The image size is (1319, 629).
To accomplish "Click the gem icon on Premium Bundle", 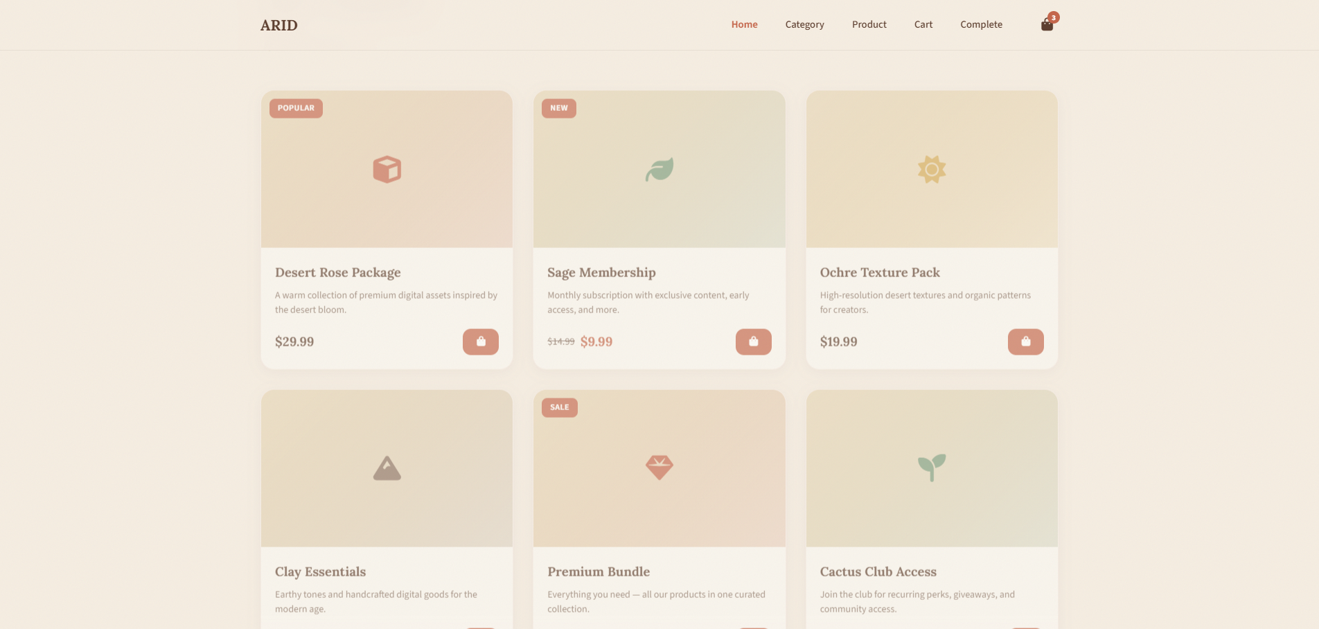I will [x=659, y=468].
